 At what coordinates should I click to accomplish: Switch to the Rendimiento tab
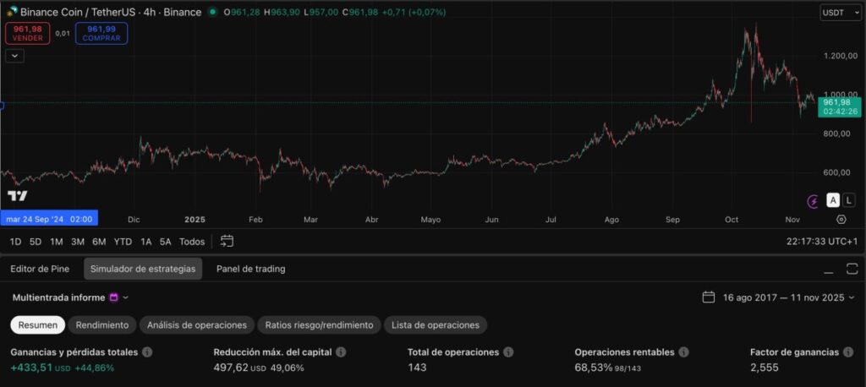click(x=102, y=325)
